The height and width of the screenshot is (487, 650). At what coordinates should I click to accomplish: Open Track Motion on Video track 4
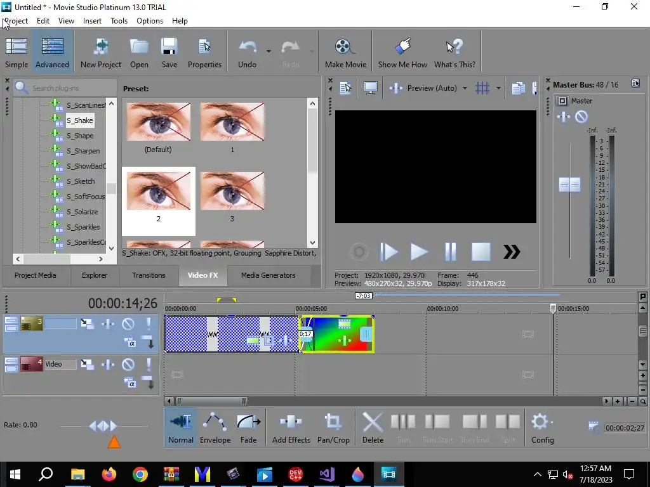(87, 365)
